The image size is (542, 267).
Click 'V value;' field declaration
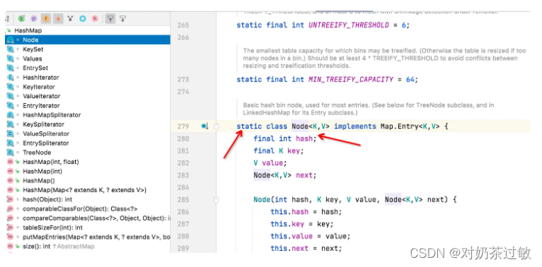(270, 163)
